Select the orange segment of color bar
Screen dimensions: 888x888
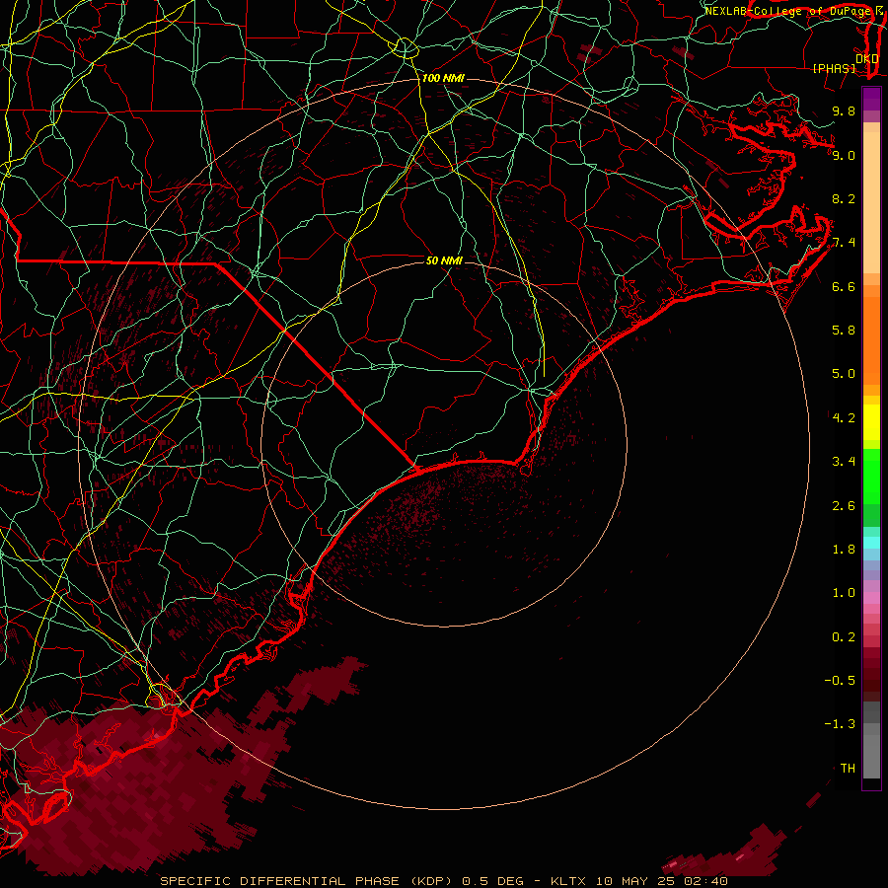coord(871,341)
